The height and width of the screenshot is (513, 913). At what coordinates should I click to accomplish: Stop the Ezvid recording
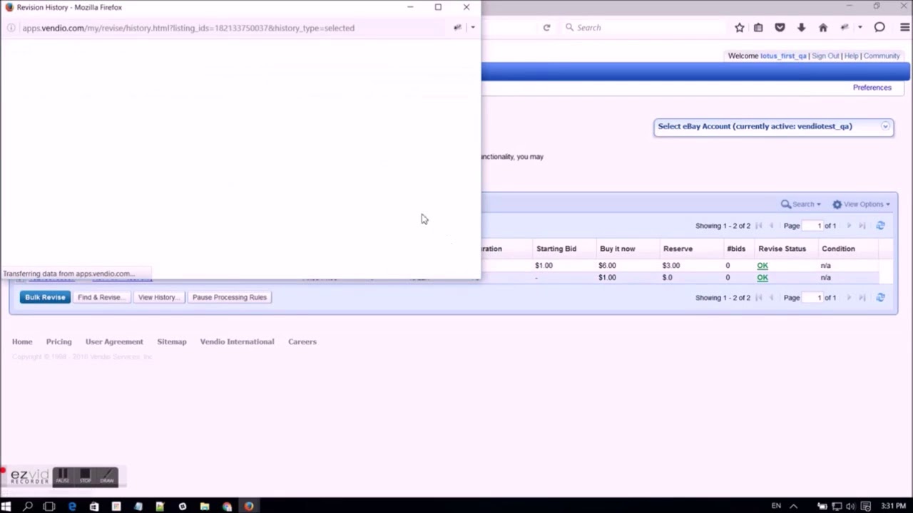pyautogui.click(x=85, y=475)
